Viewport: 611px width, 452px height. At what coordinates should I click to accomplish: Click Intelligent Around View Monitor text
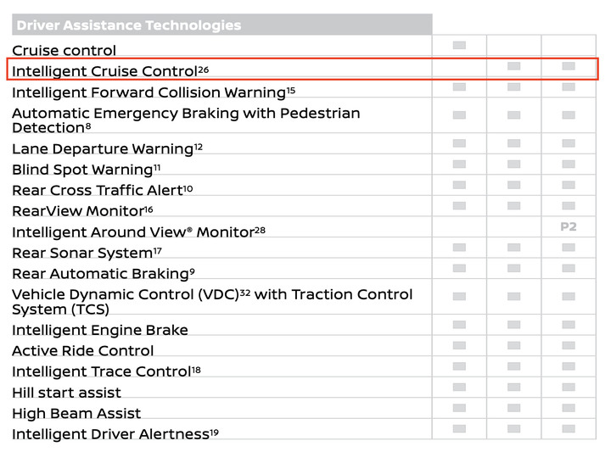pyautogui.click(x=138, y=232)
